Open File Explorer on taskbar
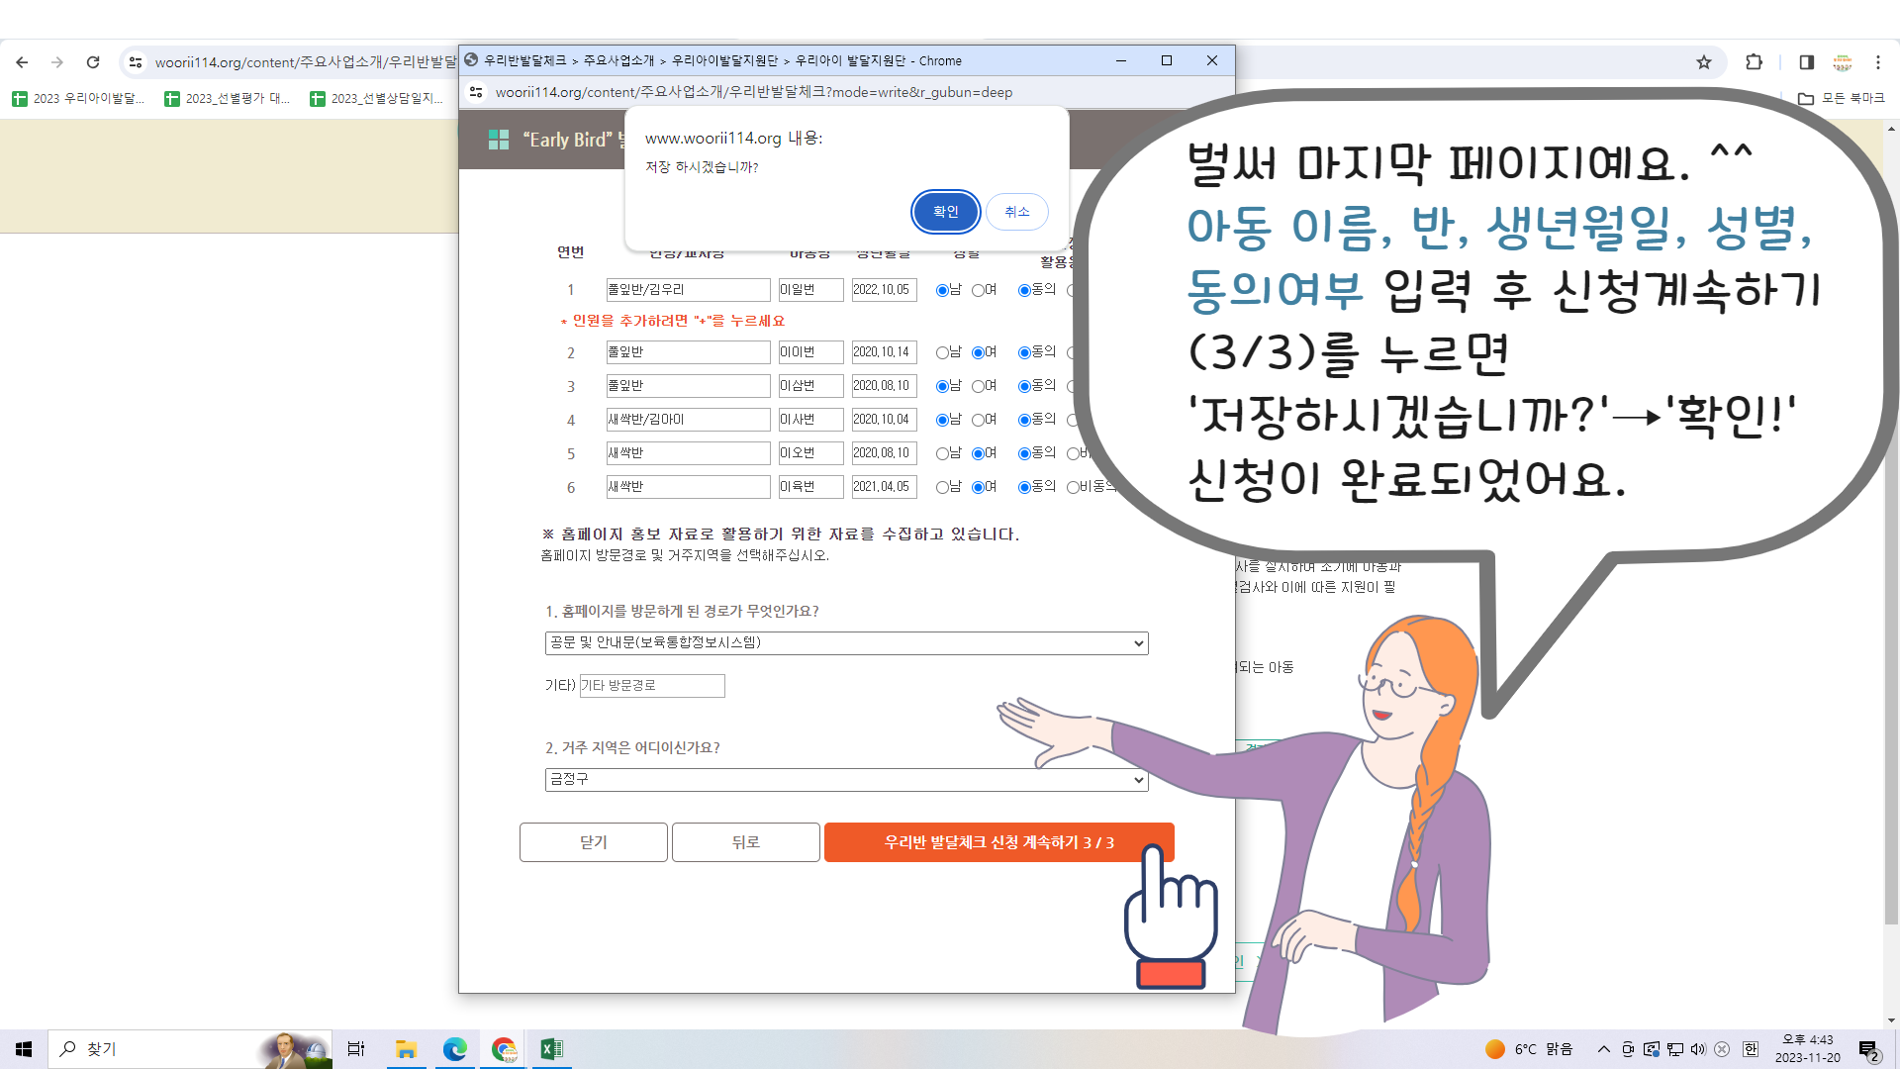 tap(406, 1049)
